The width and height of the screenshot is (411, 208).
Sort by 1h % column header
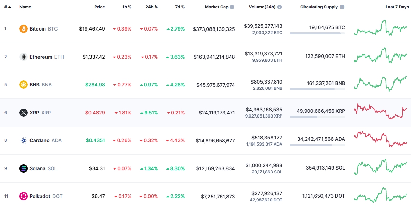pos(127,7)
